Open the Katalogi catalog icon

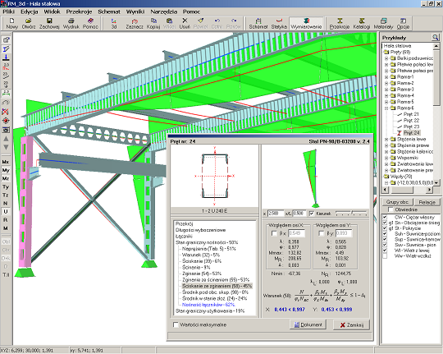point(361,23)
